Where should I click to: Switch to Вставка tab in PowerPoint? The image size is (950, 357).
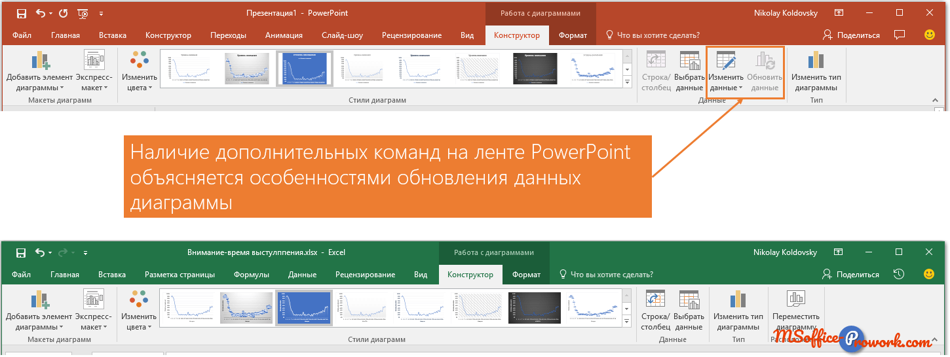coord(113,35)
